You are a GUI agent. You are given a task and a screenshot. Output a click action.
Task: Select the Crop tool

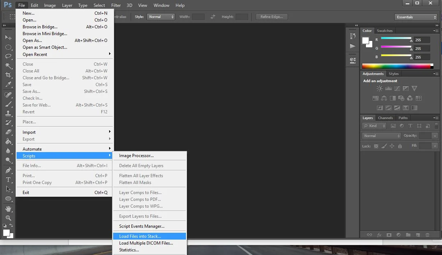click(x=8, y=75)
